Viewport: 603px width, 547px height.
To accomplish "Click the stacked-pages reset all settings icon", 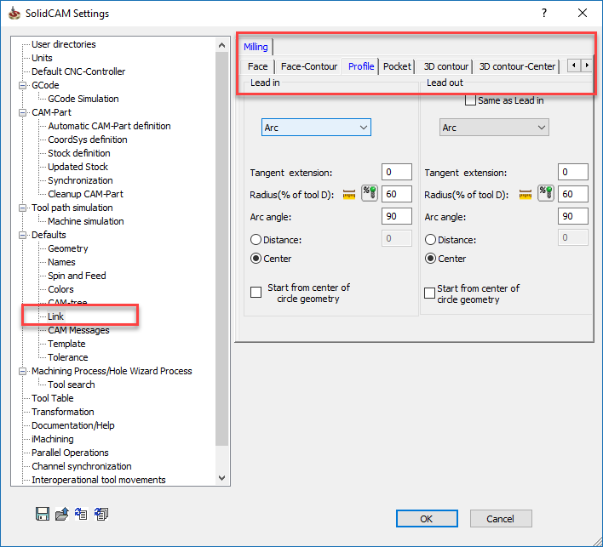I will [101, 514].
